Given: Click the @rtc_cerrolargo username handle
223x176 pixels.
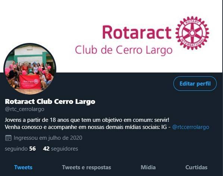Looking at the screenshot, I should click(25, 109).
